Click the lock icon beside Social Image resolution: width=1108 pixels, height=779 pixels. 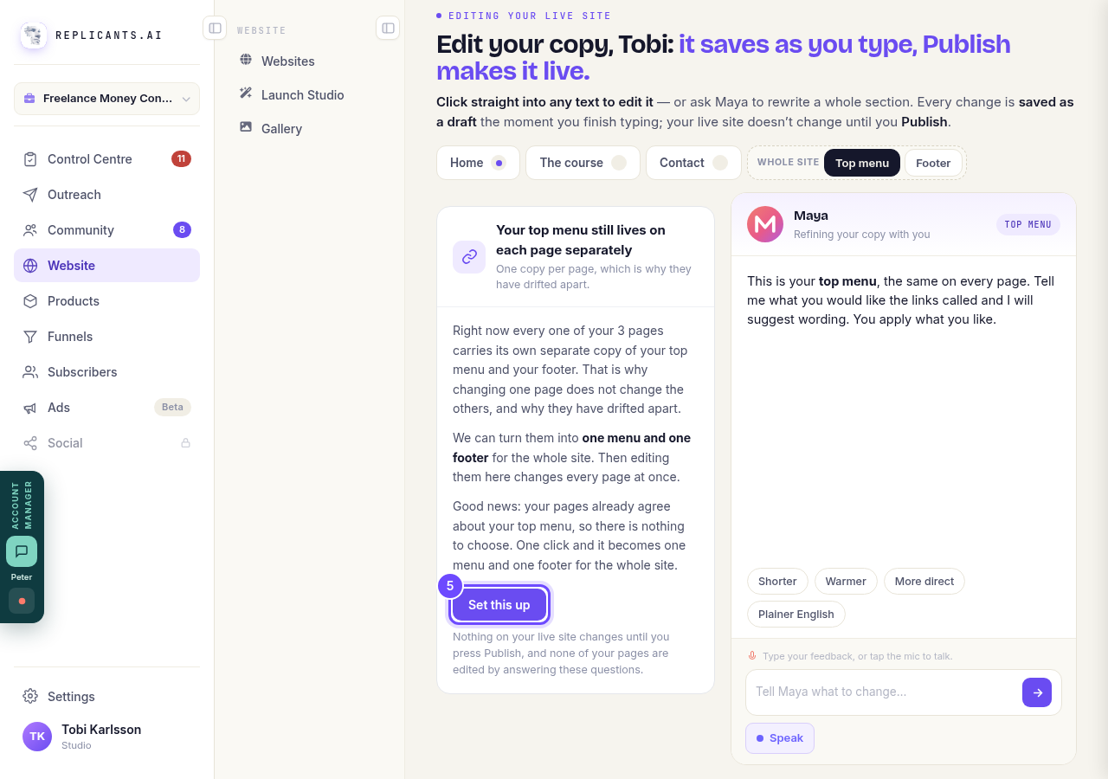click(x=185, y=442)
